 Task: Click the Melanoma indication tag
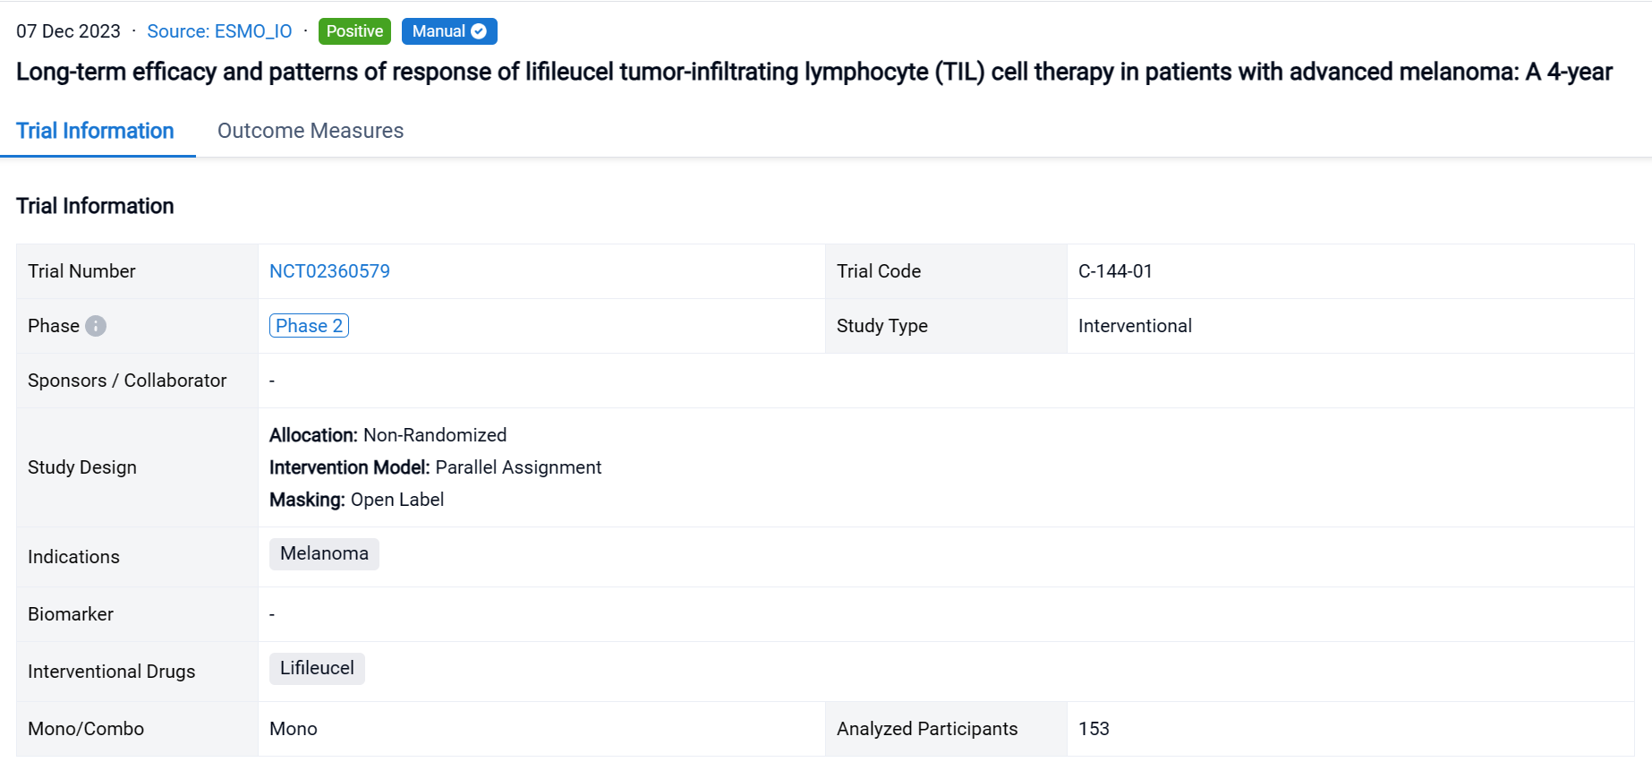point(324,553)
